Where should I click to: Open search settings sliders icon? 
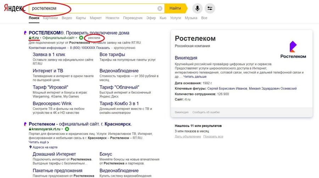tap(210, 8)
